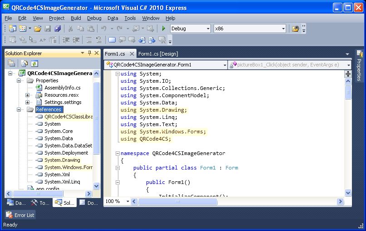Viewport: 366px width, 231px height.
Task: Open the 100 % zoom level dropdown
Action: [127, 202]
